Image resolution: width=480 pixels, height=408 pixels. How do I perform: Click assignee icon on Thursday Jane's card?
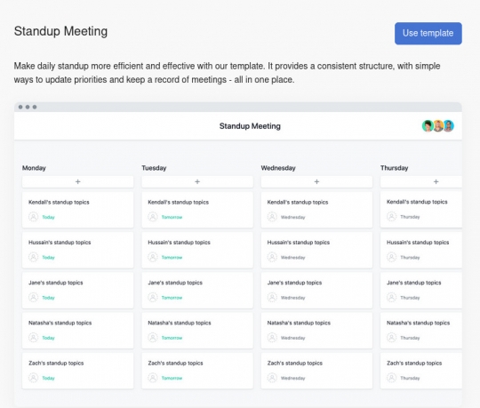coord(391,298)
